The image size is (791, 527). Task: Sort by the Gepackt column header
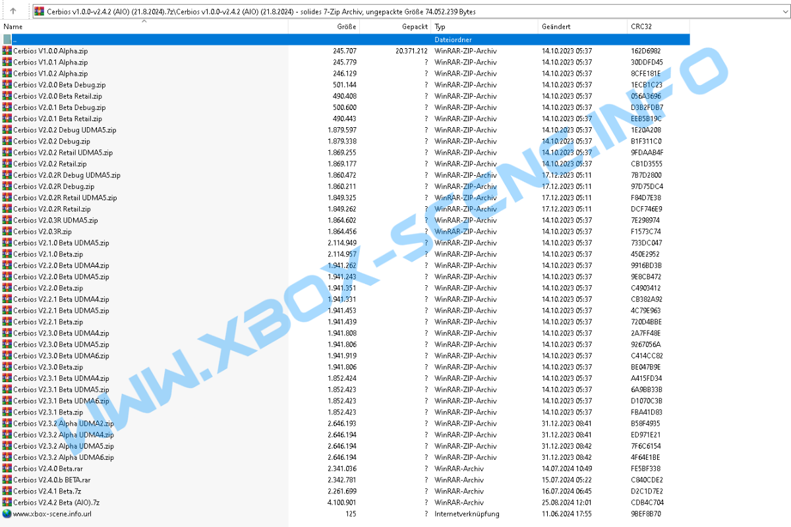click(395, 26)
